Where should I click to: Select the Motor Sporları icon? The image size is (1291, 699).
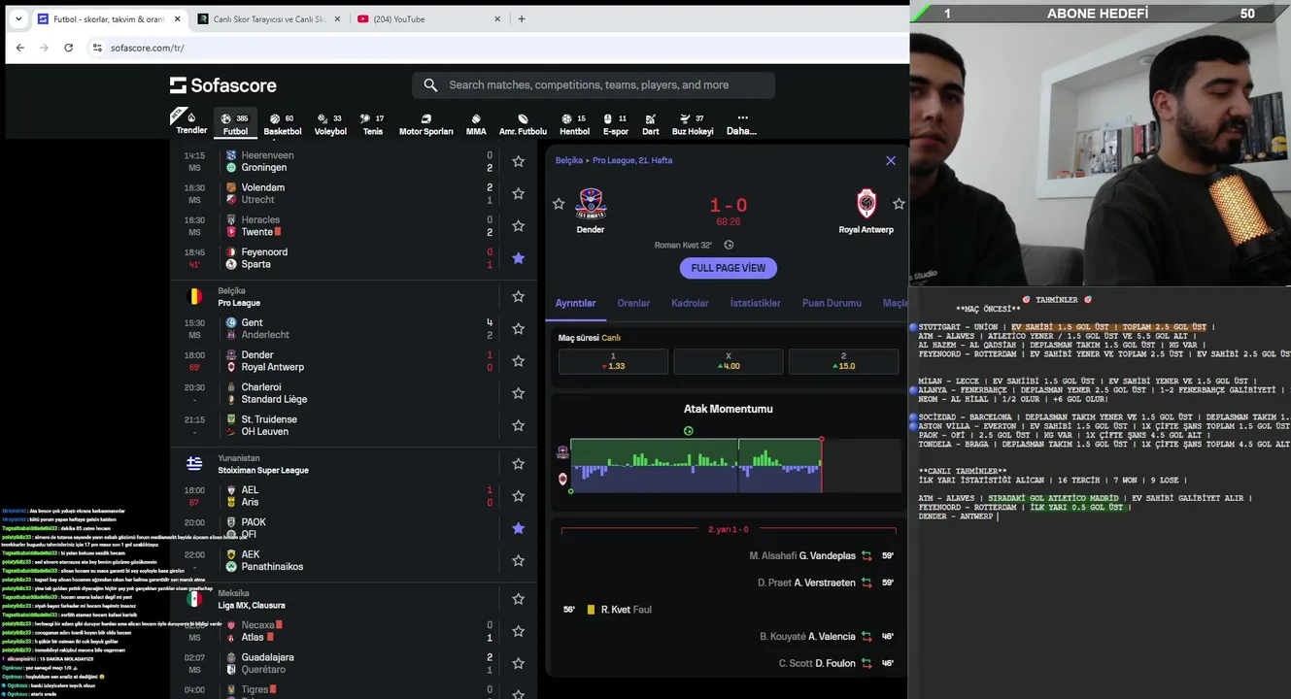pyautogui.click(x=425, y=123)
